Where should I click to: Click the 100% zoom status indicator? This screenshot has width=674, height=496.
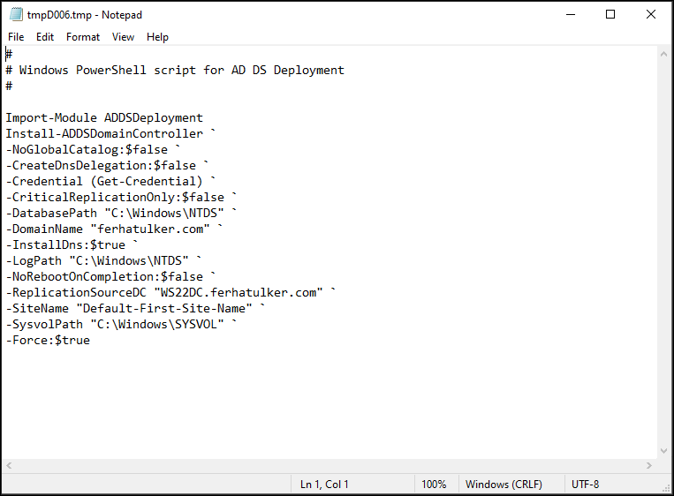(x=434, y=485)
